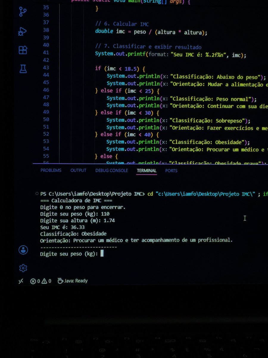Click line number 46 in gutter

tap(46, 90)
